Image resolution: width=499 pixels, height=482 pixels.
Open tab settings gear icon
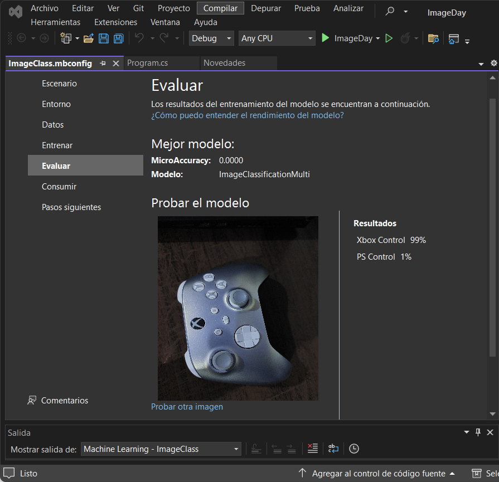point(493,63)
